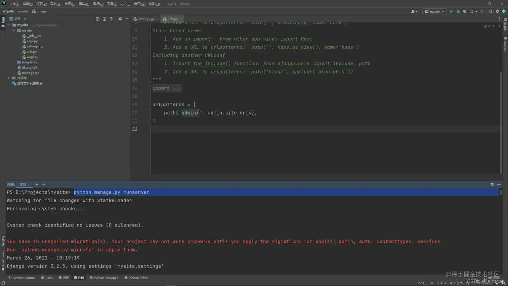The width and height of the screenshot is (508, 286).
Task: Close the 本地 terminal tab
Action: (x=29, y=185)
